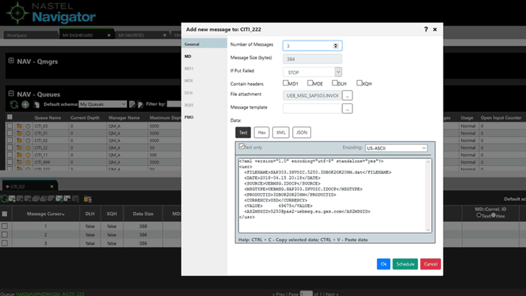This screenshot has width=526, height=296.
Task: Click the page number field in pager
Action: 306,294
